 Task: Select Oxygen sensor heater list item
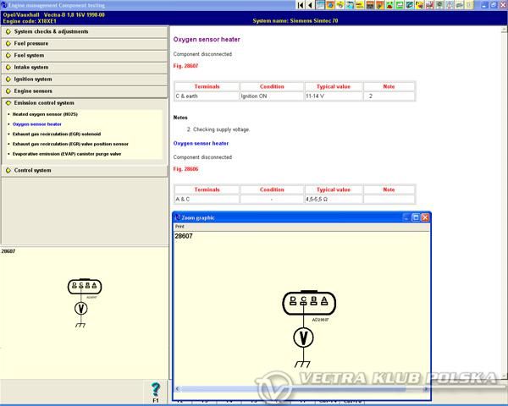click(x=37, y=124)
